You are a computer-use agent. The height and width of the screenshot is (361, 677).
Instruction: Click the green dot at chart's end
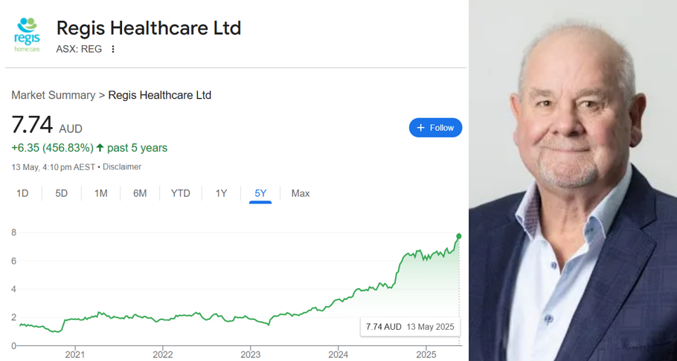click(459, 236)
